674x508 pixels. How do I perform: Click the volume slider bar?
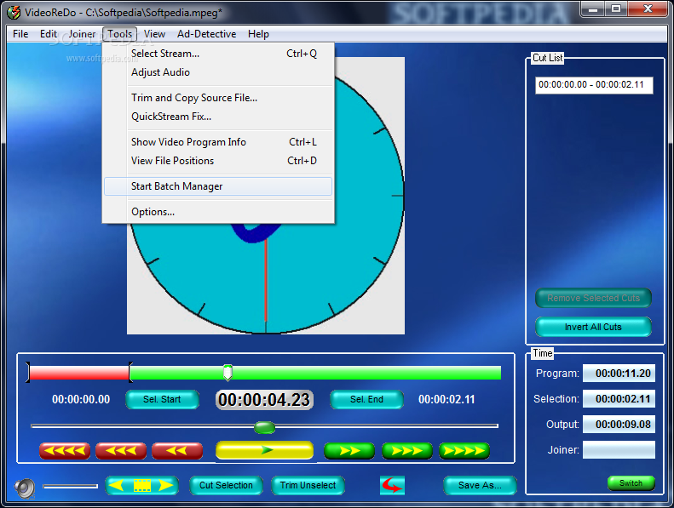71,486
